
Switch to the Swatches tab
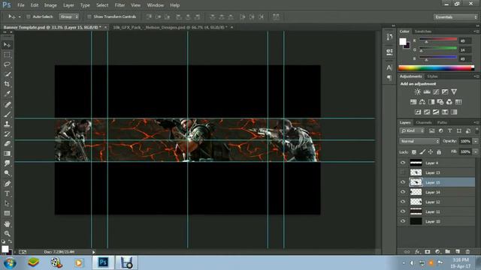(x=423, y=31)
